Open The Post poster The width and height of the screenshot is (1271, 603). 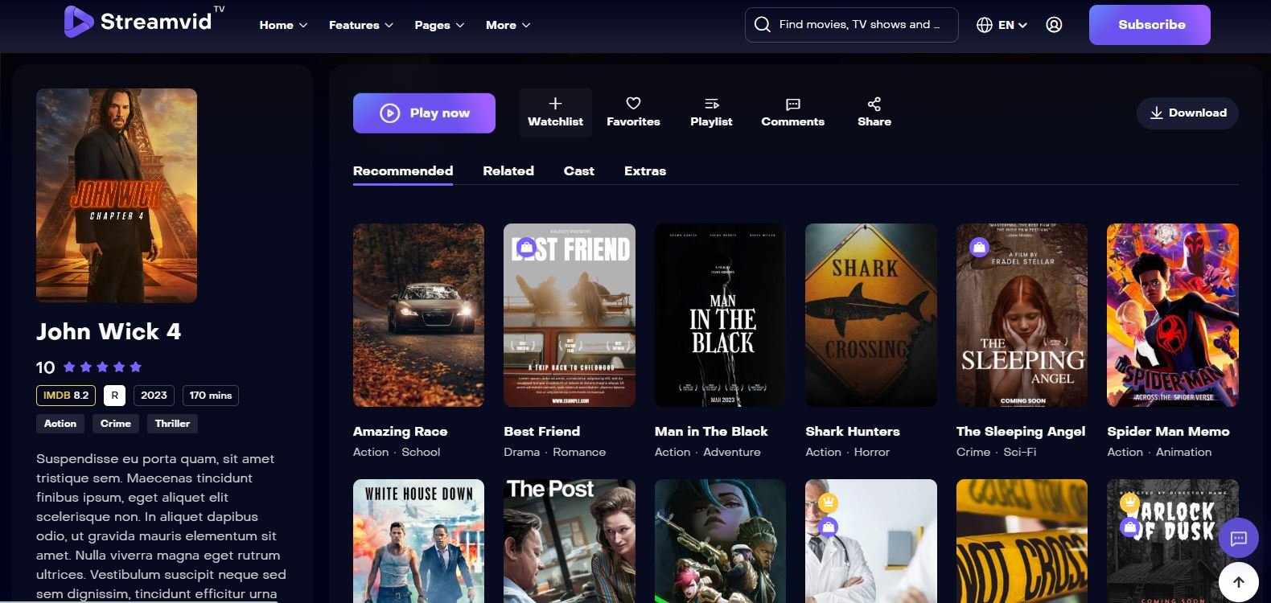(570, 541)
